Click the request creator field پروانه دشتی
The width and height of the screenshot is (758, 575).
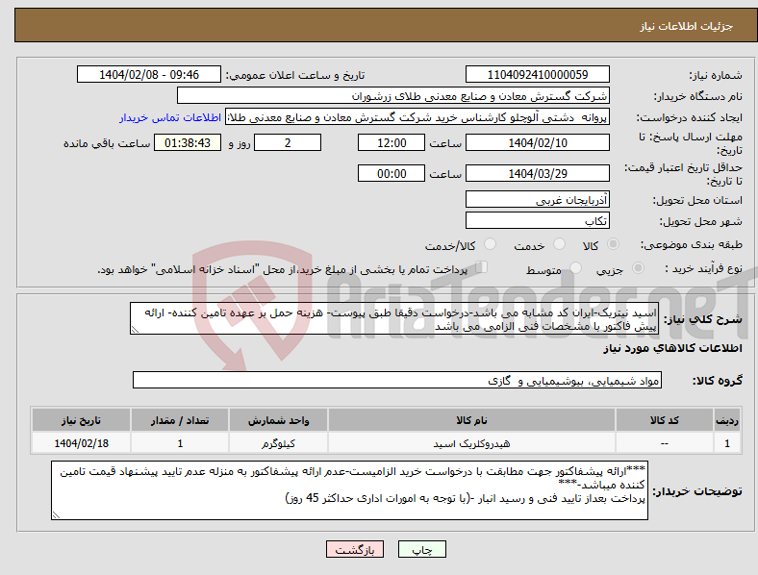click(417, 117)
